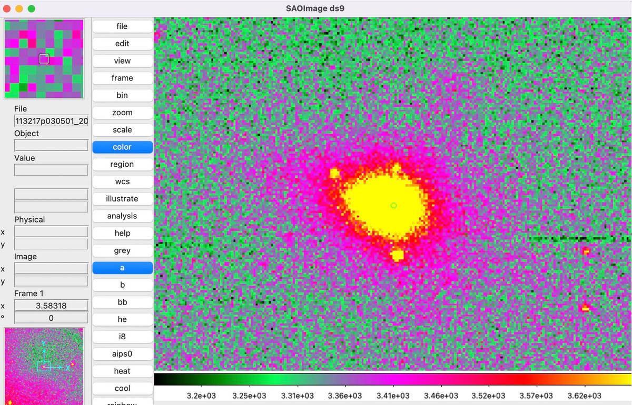Switch to the he colormap
The height and width of the screenshot is (405, 632).
(x=122, y=319)
